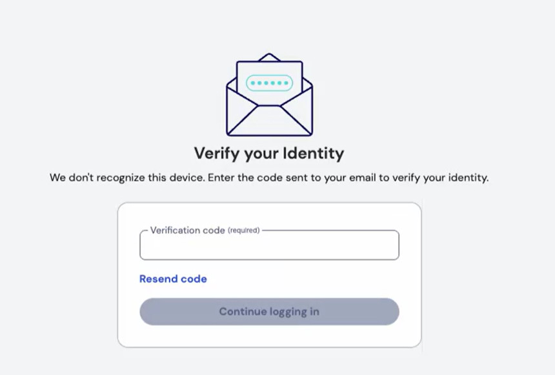Click the pointed top tip of the envelope

click(x=270, y=56)
